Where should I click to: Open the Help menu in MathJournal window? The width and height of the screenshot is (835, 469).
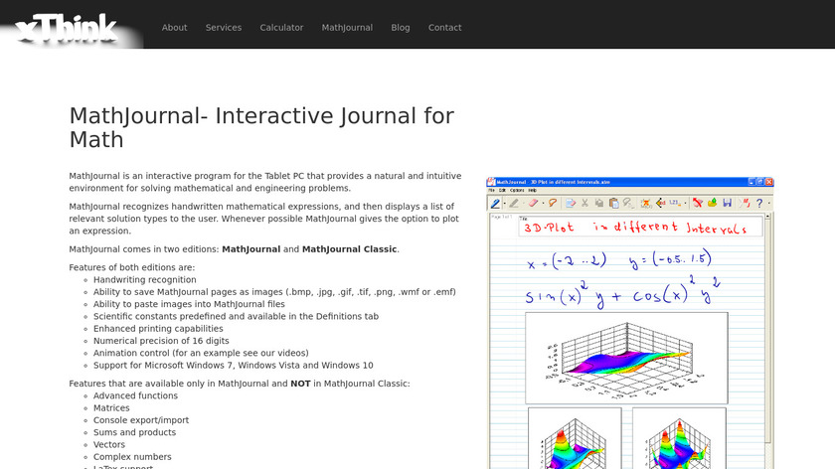click(x=532, y=190)
